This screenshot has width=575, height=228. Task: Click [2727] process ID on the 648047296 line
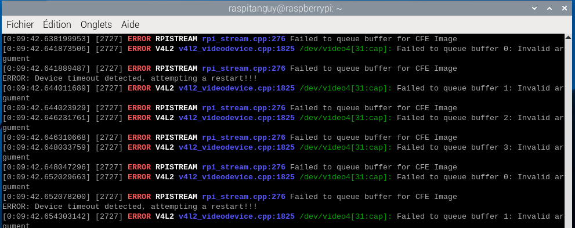tap(109, 167)
